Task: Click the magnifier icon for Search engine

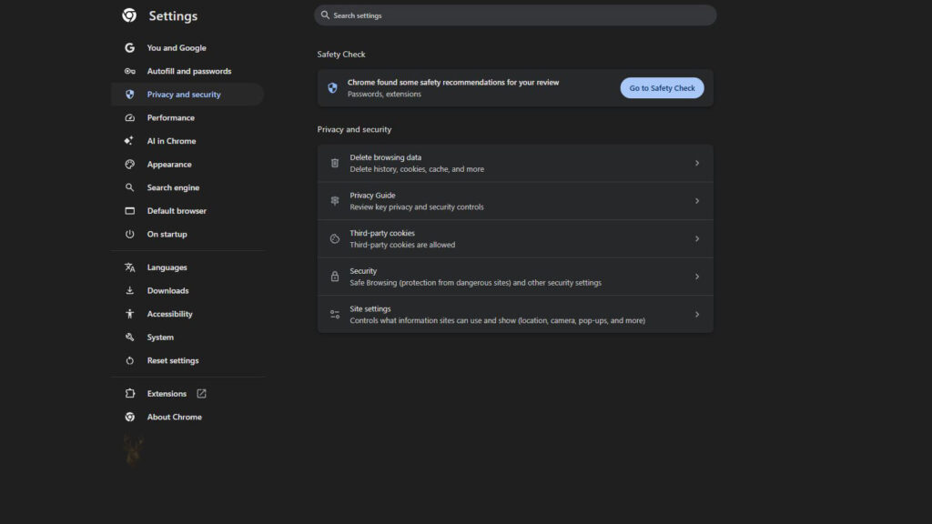Action: [129, 187]
